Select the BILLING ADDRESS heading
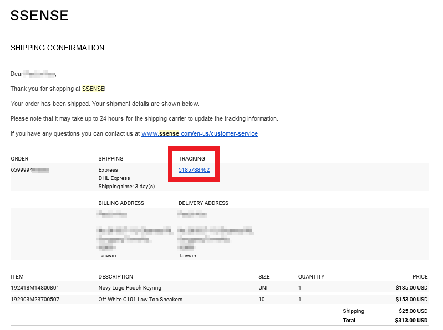The width and height of the screenshot is (443, 330). click(121, 203)
